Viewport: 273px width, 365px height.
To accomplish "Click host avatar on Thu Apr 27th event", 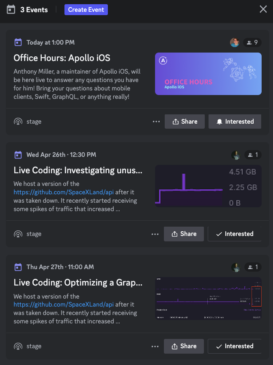I will click(x=236, y=267).
